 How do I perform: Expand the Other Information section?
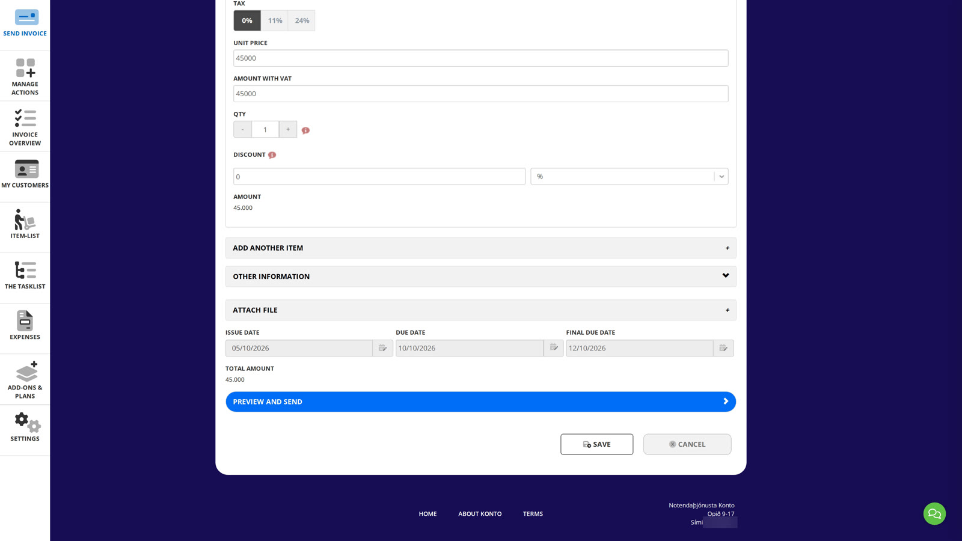click(x=481, y=277)
